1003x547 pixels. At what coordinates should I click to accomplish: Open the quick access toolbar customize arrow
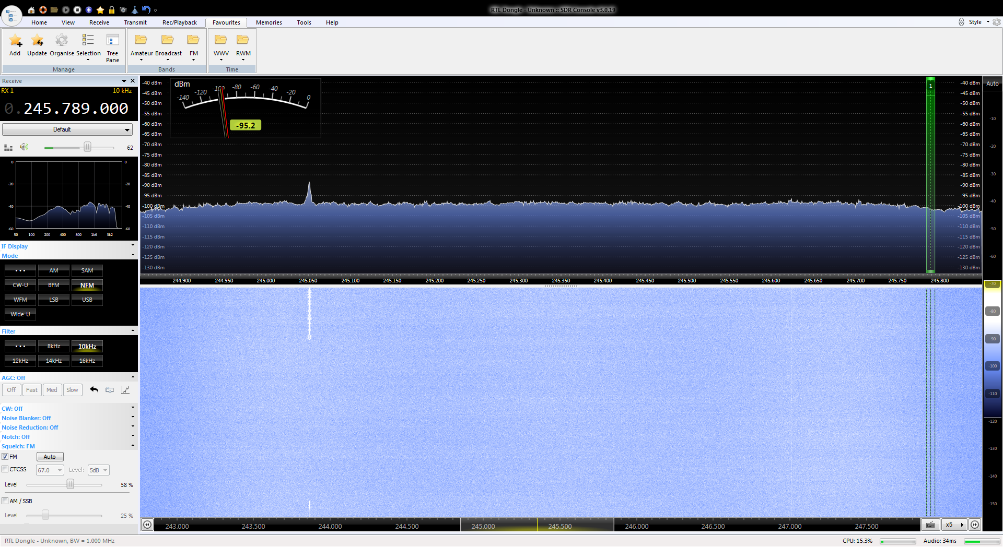(x=155, y=10)
